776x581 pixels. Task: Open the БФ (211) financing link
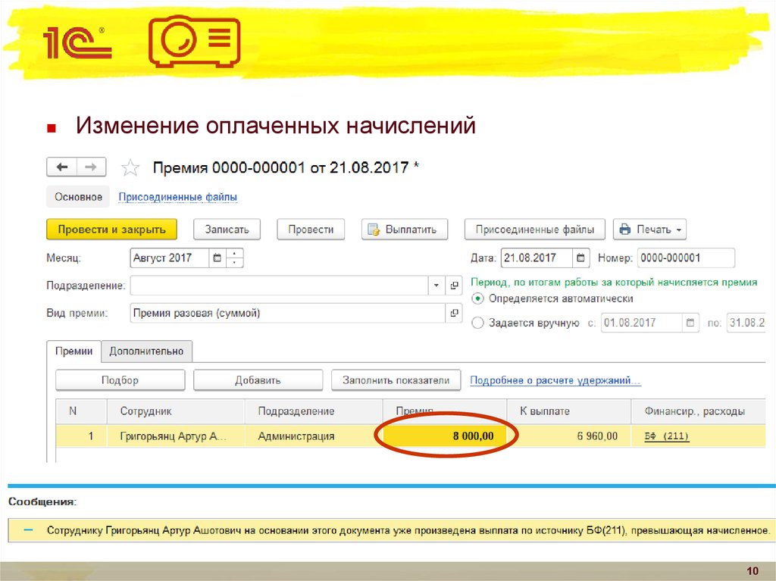pos(667,436)
